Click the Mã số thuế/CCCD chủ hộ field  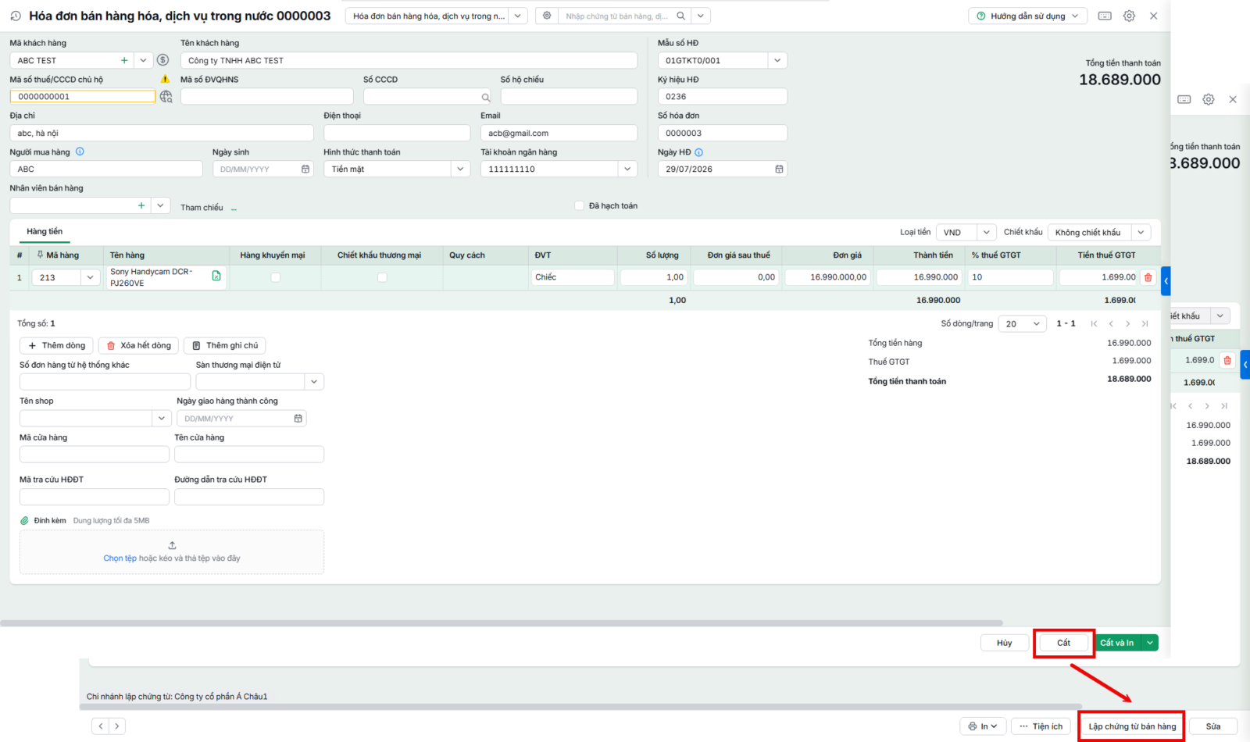[x=82, y=97]
